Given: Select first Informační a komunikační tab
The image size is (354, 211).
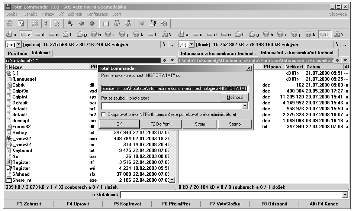Looking at the screenshot, I should pos(218,53).
